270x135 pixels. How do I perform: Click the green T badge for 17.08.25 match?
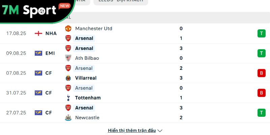261,33
